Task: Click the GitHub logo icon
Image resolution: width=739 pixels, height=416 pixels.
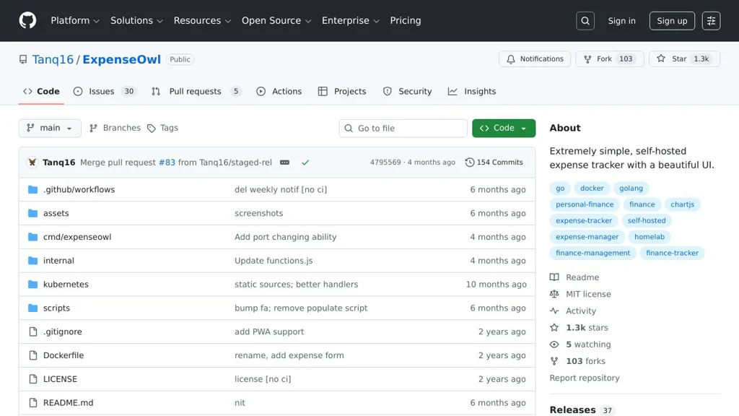Action: [27, 20]
